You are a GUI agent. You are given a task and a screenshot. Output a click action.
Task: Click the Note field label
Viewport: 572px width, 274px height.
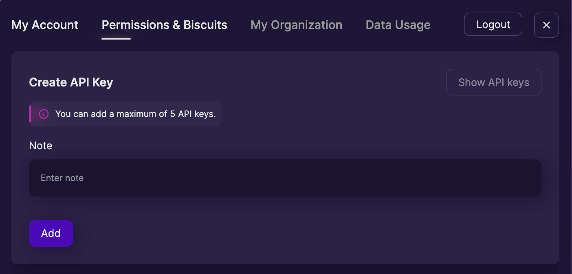[41, 146]
